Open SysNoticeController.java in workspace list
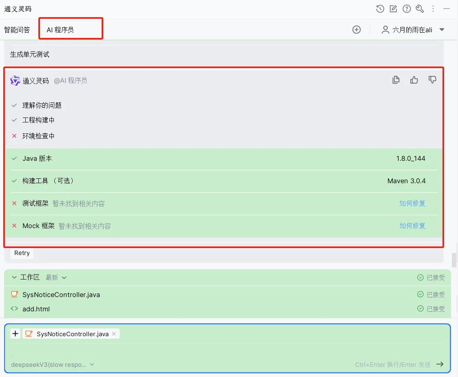Image resolution: width=458 pixels, height=377 pixels. pos(61,295)
